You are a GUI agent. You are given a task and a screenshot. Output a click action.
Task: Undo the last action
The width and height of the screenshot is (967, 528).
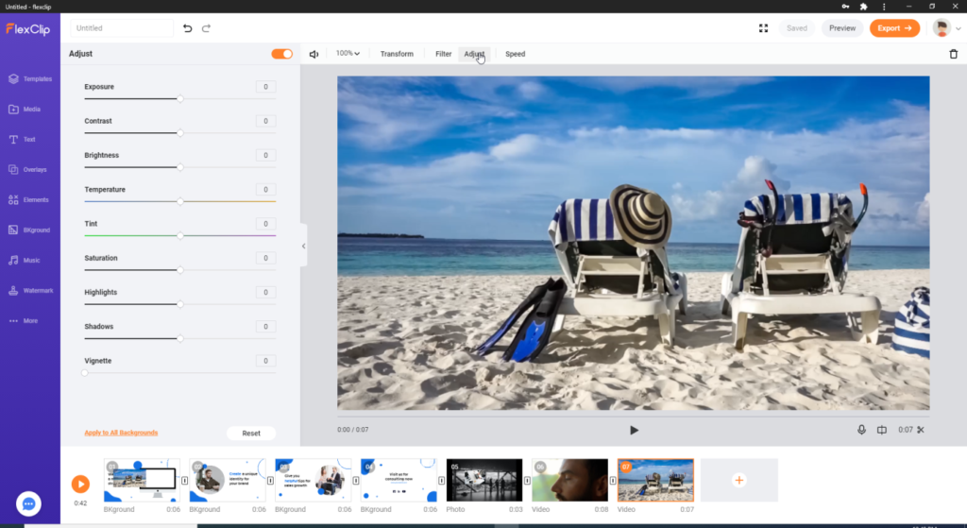pyautogui.click(x=188, y=28)
